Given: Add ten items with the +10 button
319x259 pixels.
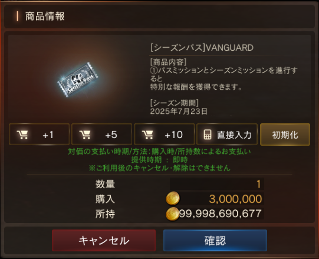Looking at the screenshot, I should 165,135.
